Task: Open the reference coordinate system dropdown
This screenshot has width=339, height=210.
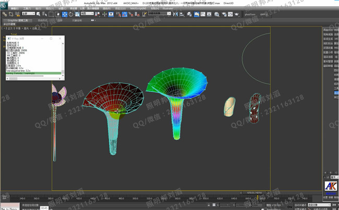Action: 87,14
